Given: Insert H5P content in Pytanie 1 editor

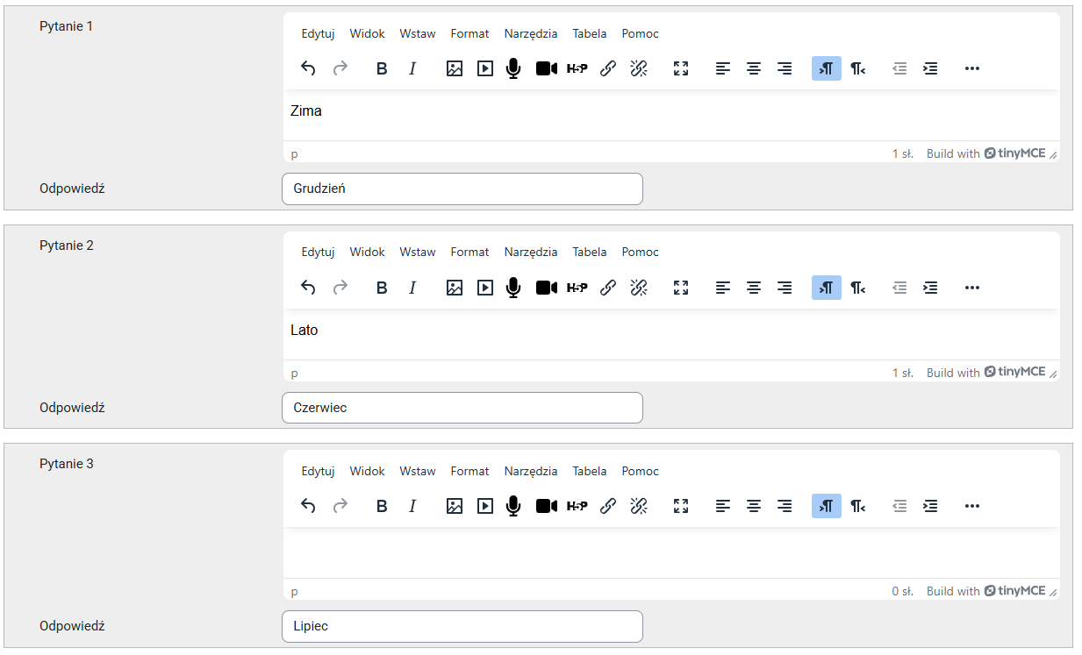Looking at the screenshot, I should click(x=577, y=68).
